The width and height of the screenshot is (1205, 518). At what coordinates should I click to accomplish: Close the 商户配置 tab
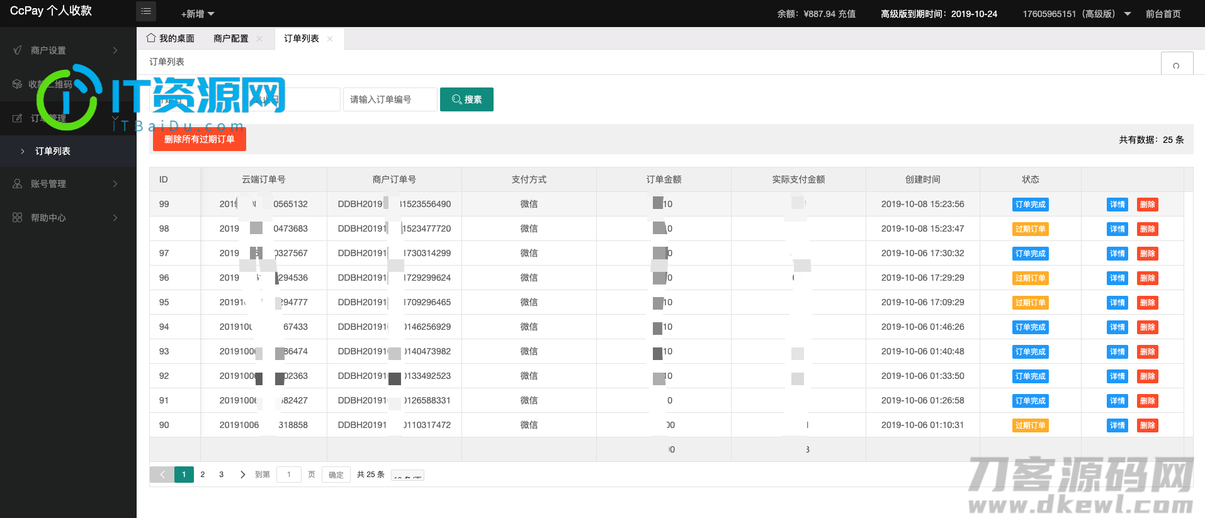(259, 39)
